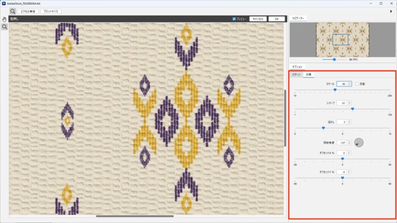Select the Hand pan tool
The height and width of the screenshot is (223, 397).
(x=4, y=19)
